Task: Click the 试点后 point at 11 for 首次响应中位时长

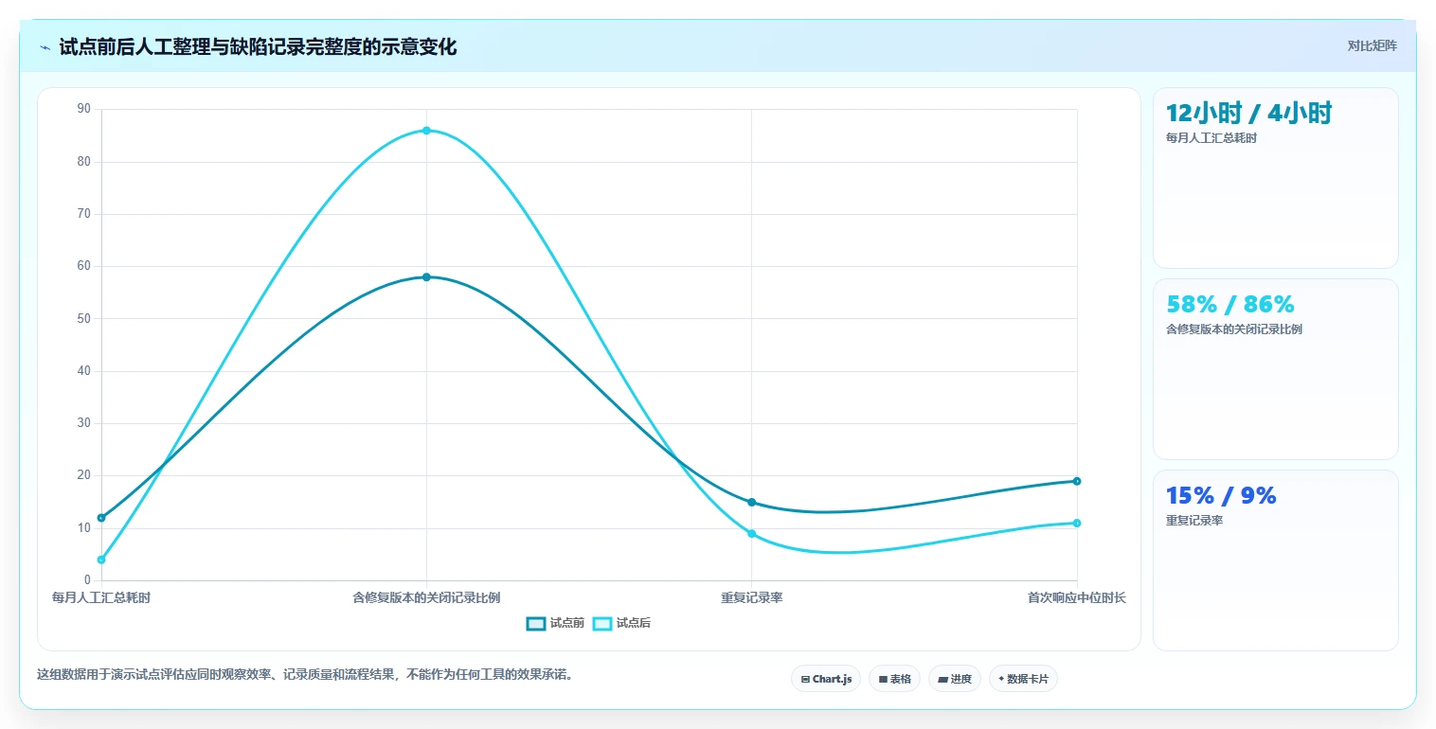Action: pyautogui.click(x=1077, y=523)
